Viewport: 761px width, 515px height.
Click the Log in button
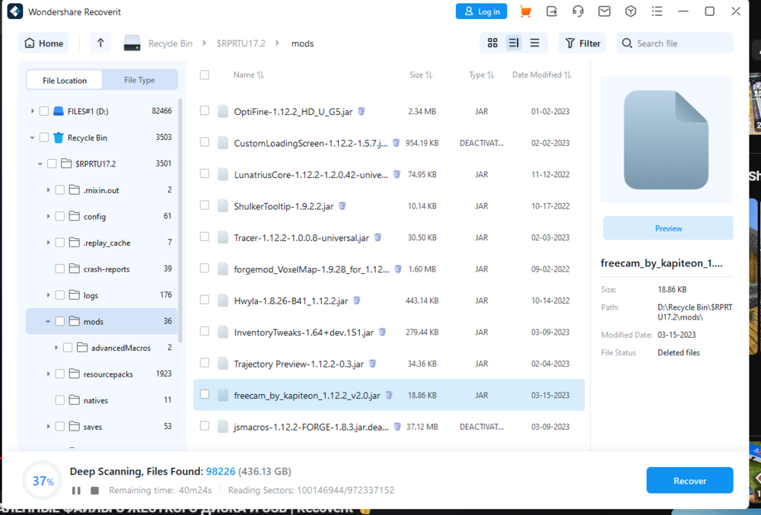[482, 11]
